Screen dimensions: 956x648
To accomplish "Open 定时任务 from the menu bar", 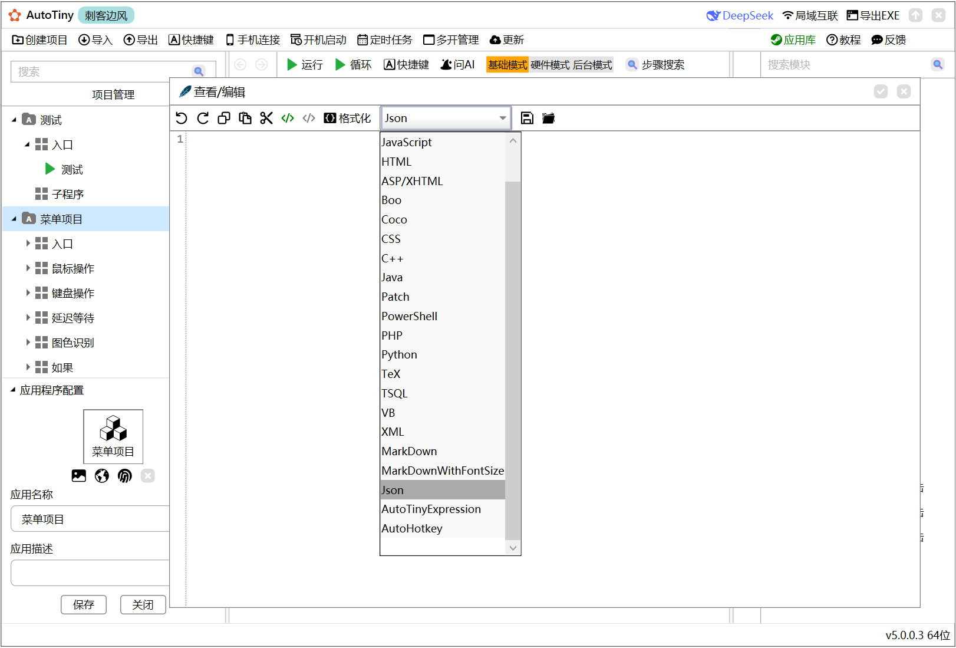I will tap(385, 40).
